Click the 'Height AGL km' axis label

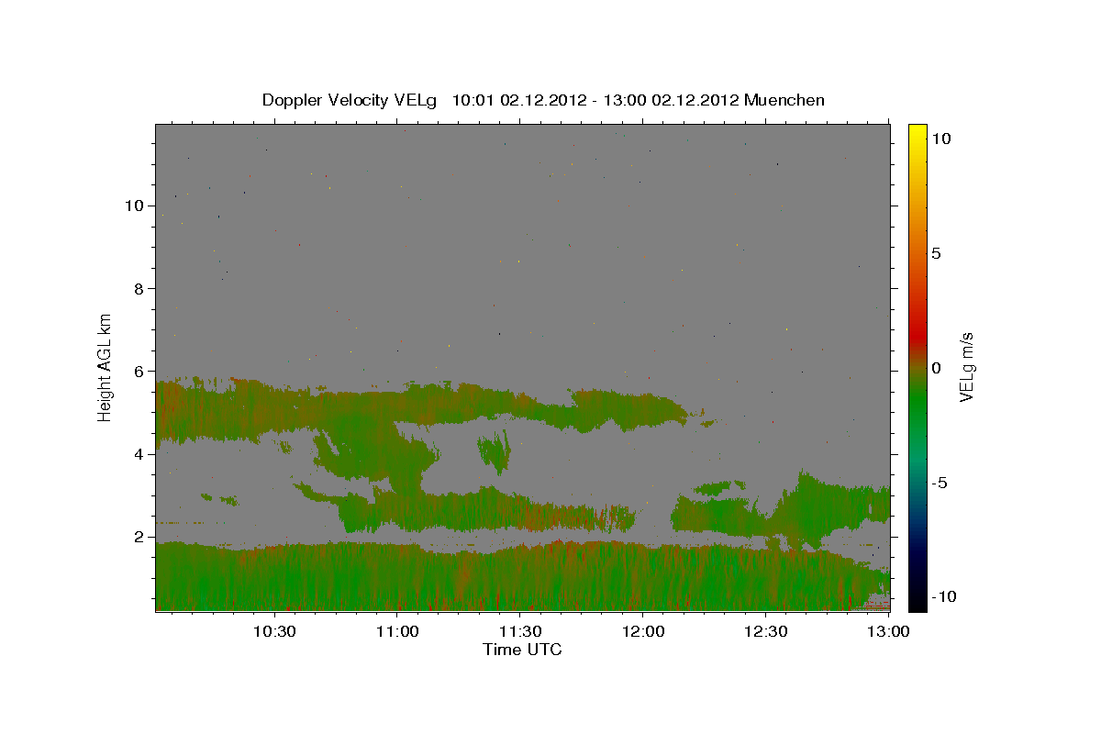pyautogui.click(x=106, y=367)
